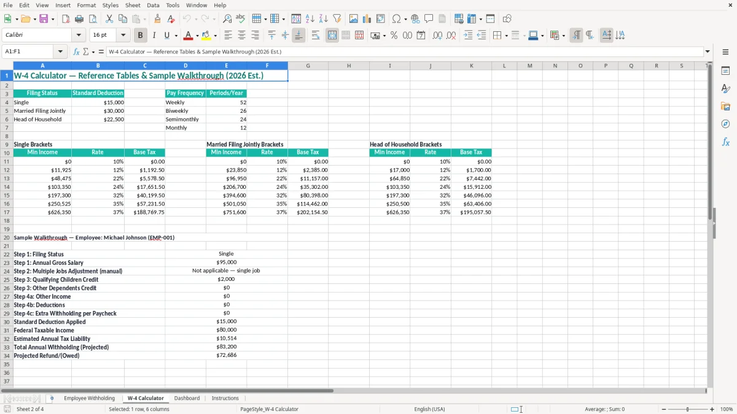The width and height of the screenshot is (737, 414).
Task: Select row 20 header
Action: coord(7,237)
